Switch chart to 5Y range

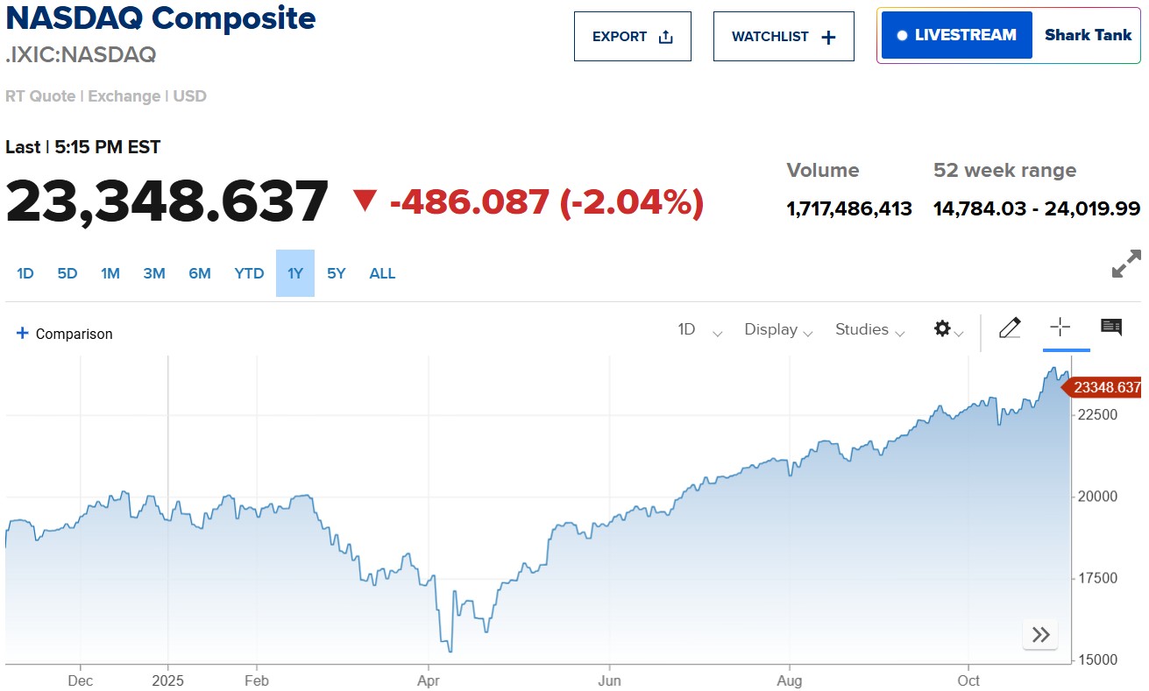(x=337, y=273)
